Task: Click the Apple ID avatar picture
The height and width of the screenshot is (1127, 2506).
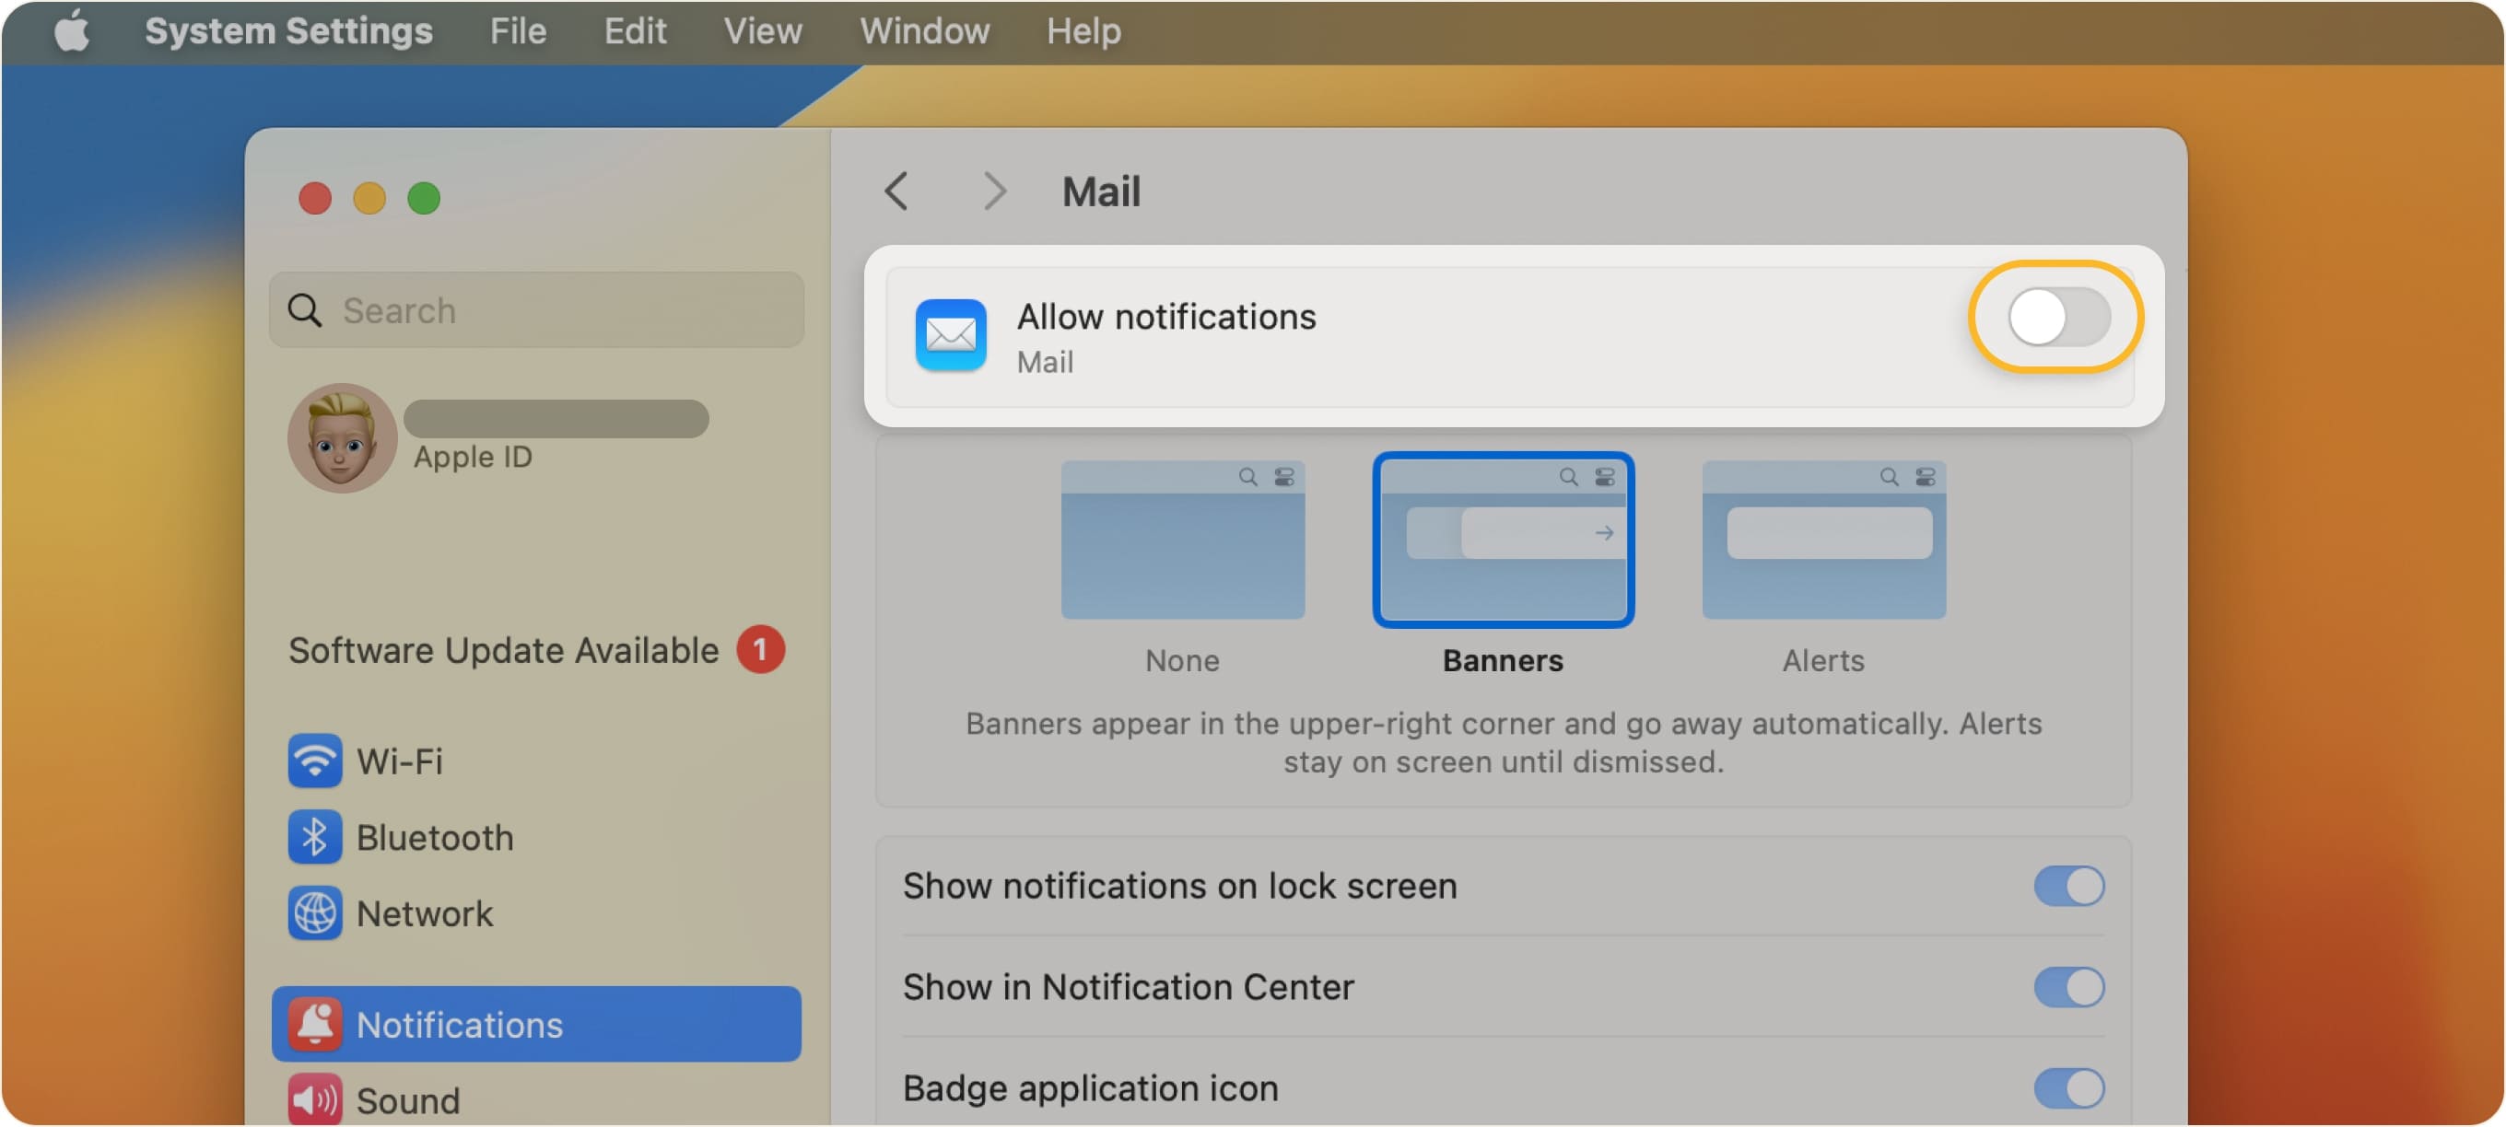Action: coord(342,436)
